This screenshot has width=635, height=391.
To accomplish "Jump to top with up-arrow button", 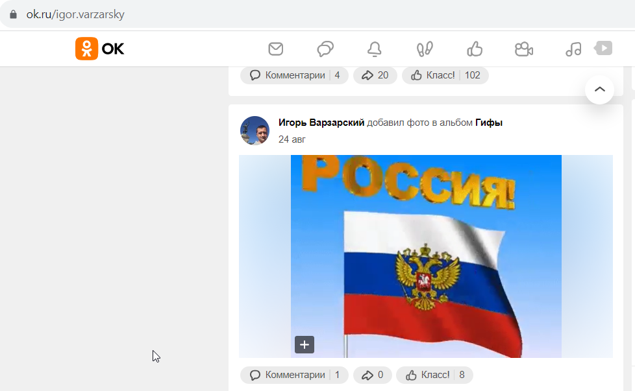I will point(600,89).
